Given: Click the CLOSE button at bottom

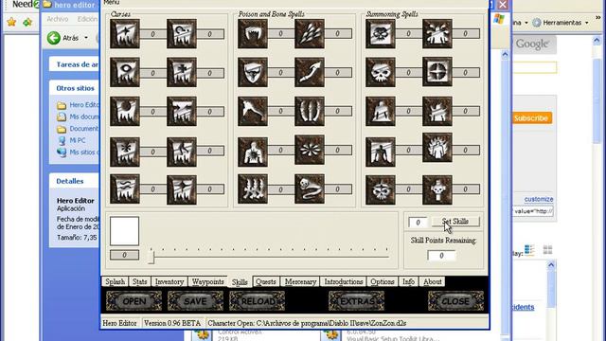Looking at the screenshot, I should 456,301.
